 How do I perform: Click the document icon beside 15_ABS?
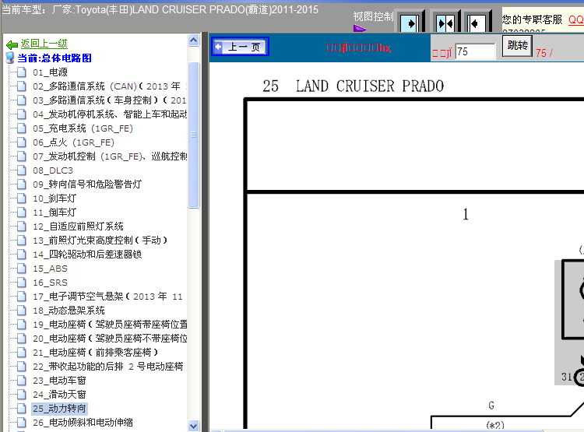point(22,269)
